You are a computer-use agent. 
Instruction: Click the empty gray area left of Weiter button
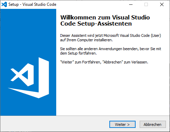pos(55,124)
